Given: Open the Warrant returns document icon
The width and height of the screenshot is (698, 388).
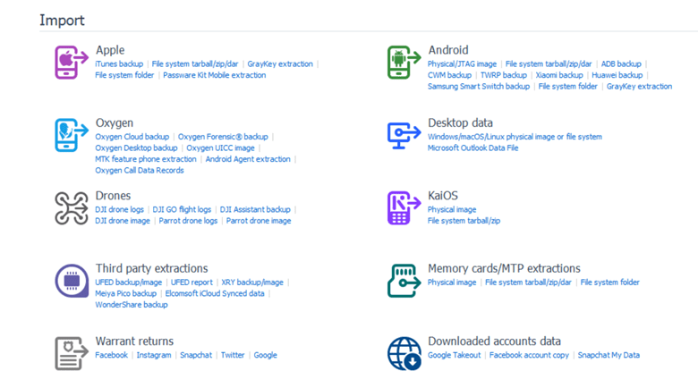Looking at the screenshot, I should (x=72, y=352).
